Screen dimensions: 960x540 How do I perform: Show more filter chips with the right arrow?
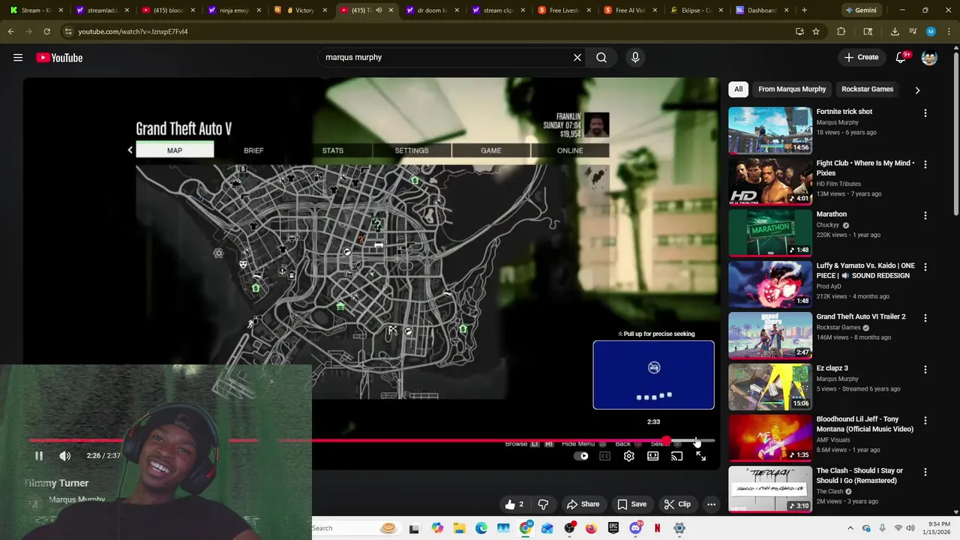pyautogui.click(x=917, y=90)
